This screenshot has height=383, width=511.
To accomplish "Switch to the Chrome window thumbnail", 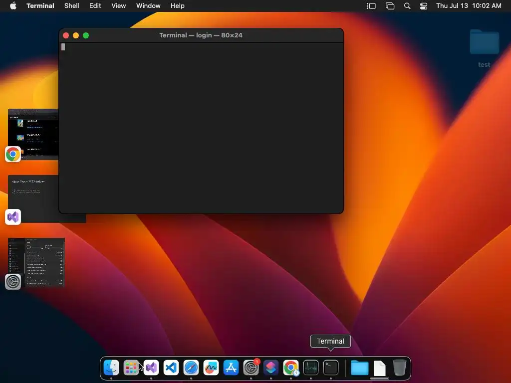I will click(33, 134).
